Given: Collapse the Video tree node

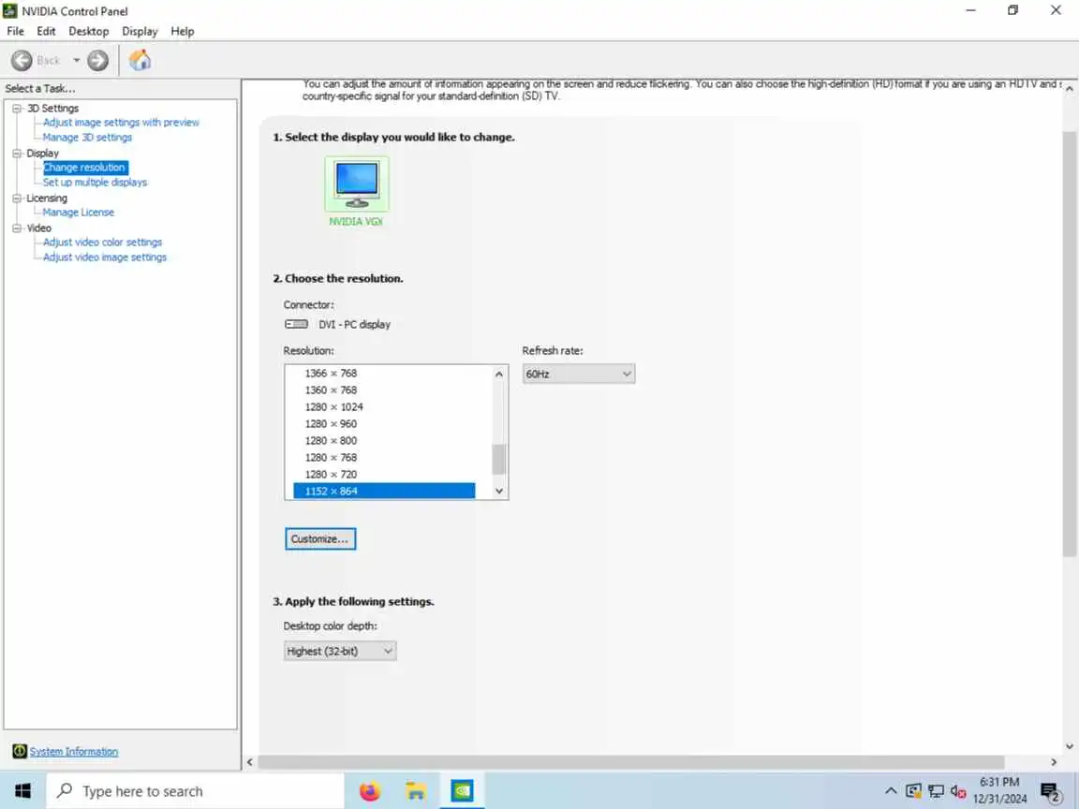Looking at the screenshot, I should (17, 228).
